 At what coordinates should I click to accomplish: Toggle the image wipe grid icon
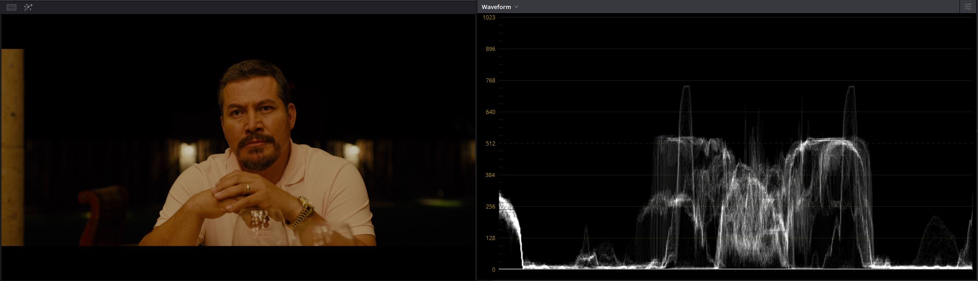pos(11,7)
